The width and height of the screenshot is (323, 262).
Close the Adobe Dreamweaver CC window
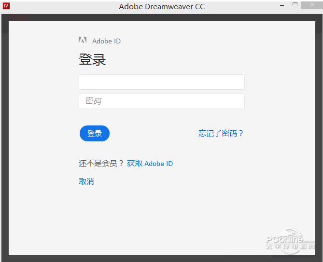pyautogui.click(x=312, y=5)
